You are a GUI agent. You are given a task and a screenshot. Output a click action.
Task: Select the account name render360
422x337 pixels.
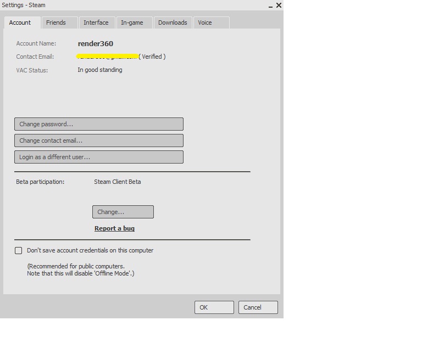tap(96, 43)
